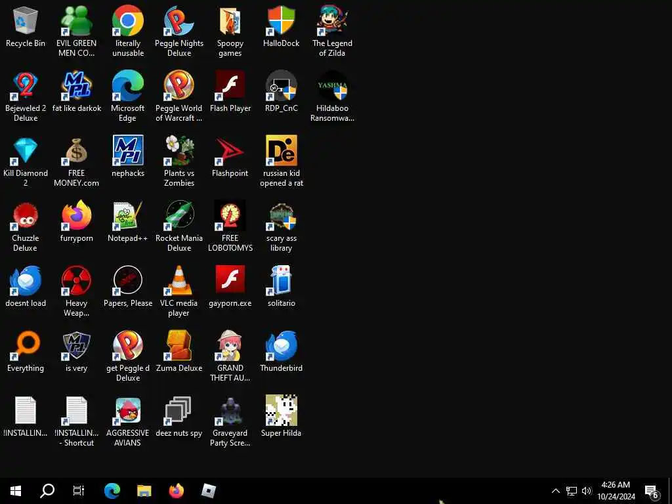Click the !INSTALLIN... - Shortcut file
This screenshot has width=672, height=504.
[x=76, y=411]
